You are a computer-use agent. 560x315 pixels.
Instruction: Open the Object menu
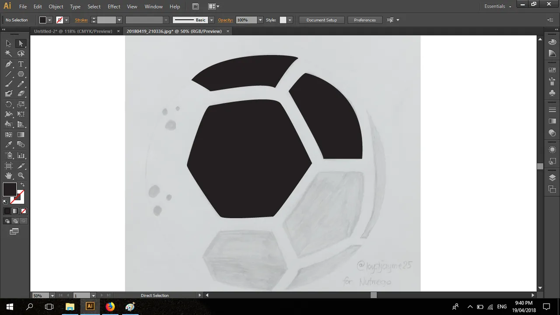56,7
